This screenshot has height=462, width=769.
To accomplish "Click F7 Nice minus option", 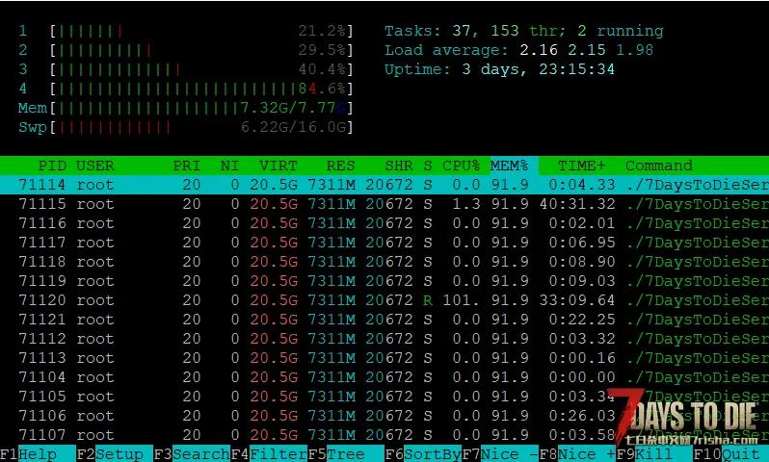I will point(500,454).
